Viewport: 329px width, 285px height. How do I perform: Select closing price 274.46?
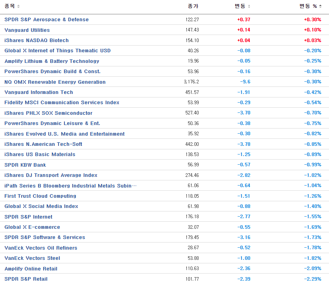pos(192,175)
